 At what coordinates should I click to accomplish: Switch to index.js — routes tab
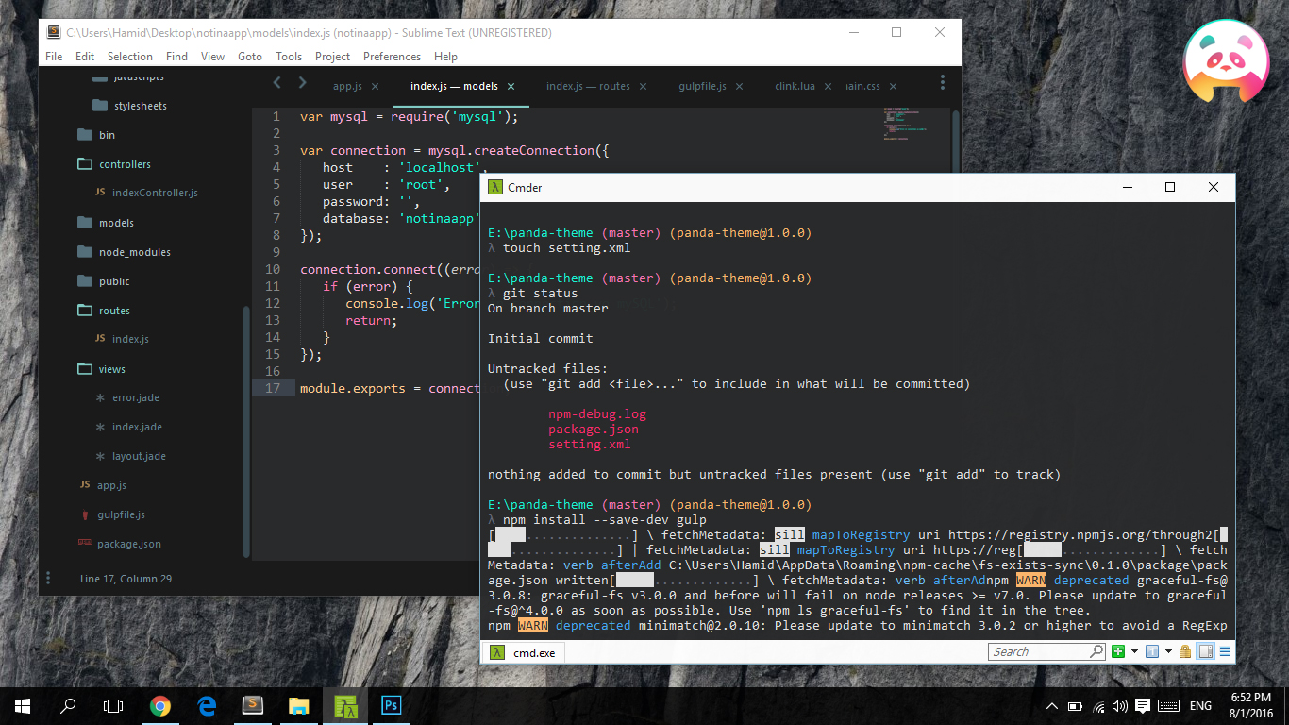coord(588,86)
